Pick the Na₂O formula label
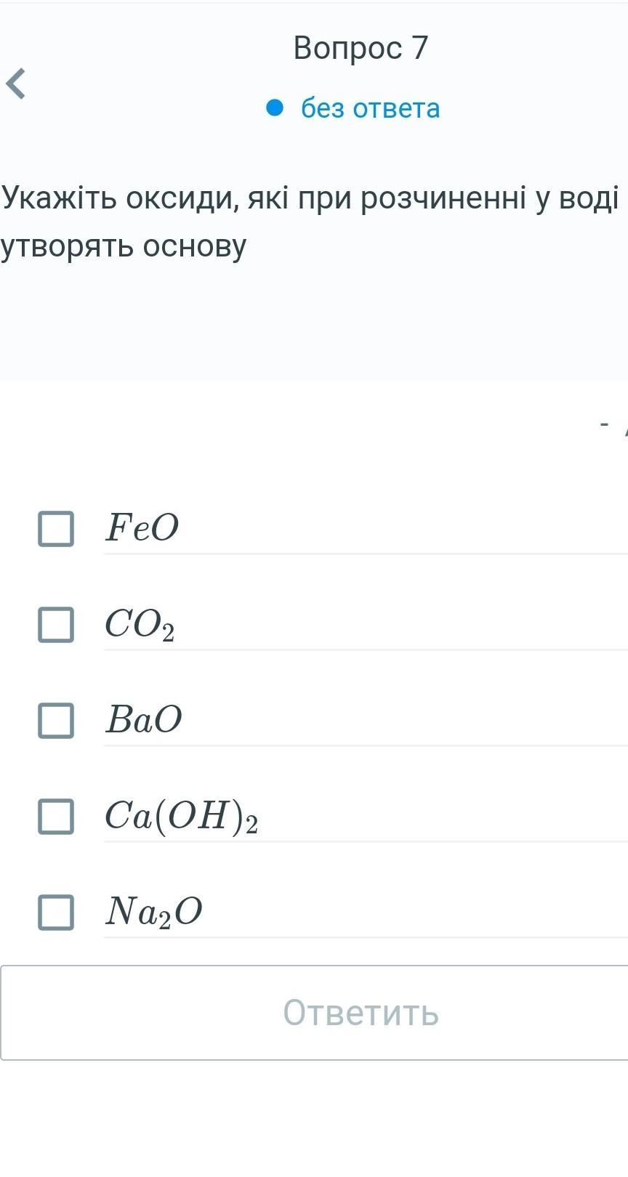Image resolution: width=628 pixels, height=1177 pixels. (x=153, y=912)
